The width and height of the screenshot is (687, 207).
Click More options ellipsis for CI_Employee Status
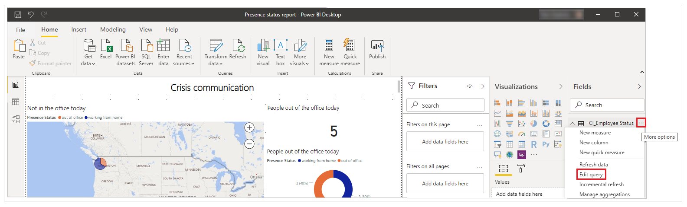tap(641, 123)
